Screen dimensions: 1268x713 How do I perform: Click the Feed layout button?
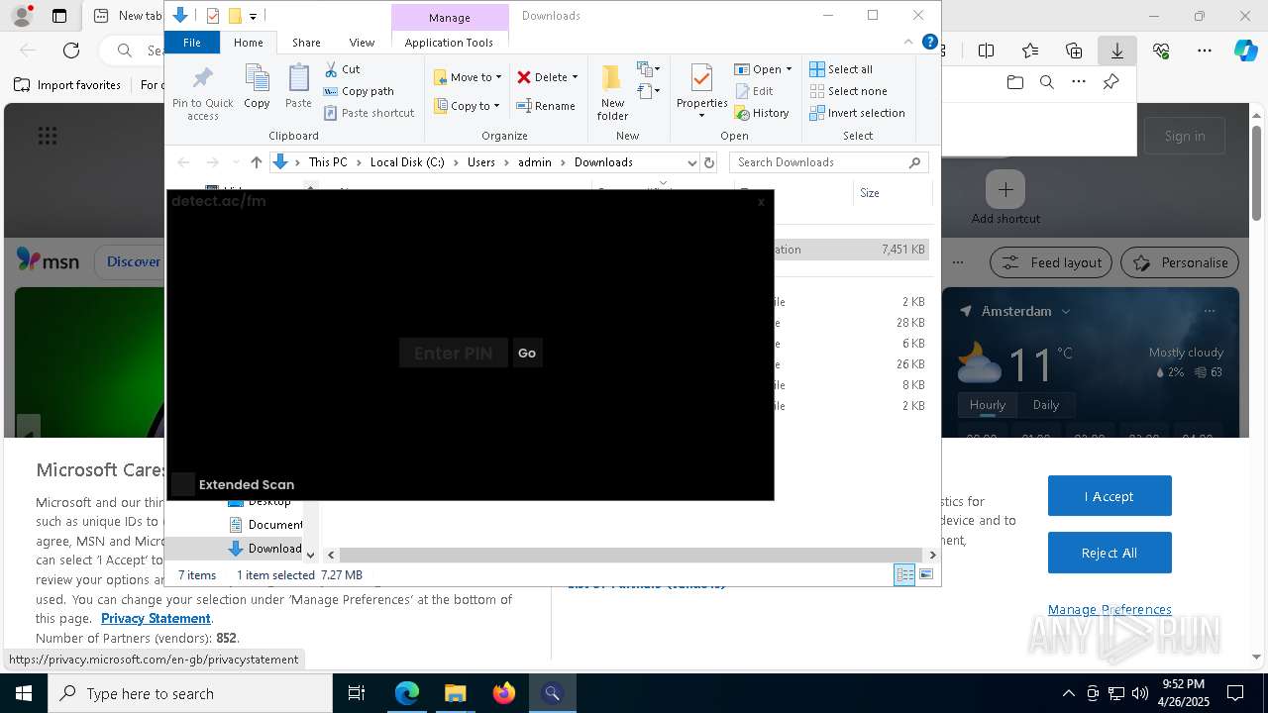(1052, 262)
